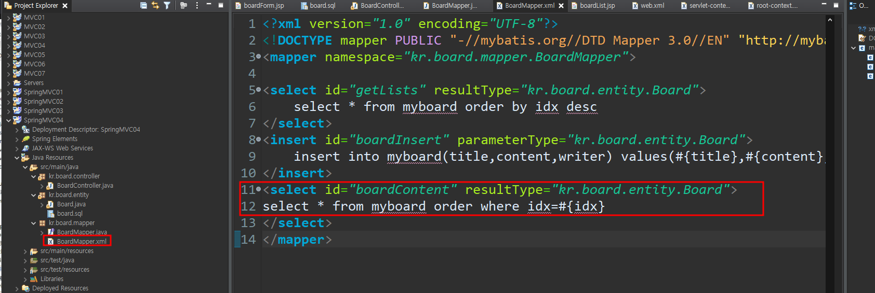Open the BoardMapper.java editor tab
The image size is (875, 293).
[x=450, y=6]
